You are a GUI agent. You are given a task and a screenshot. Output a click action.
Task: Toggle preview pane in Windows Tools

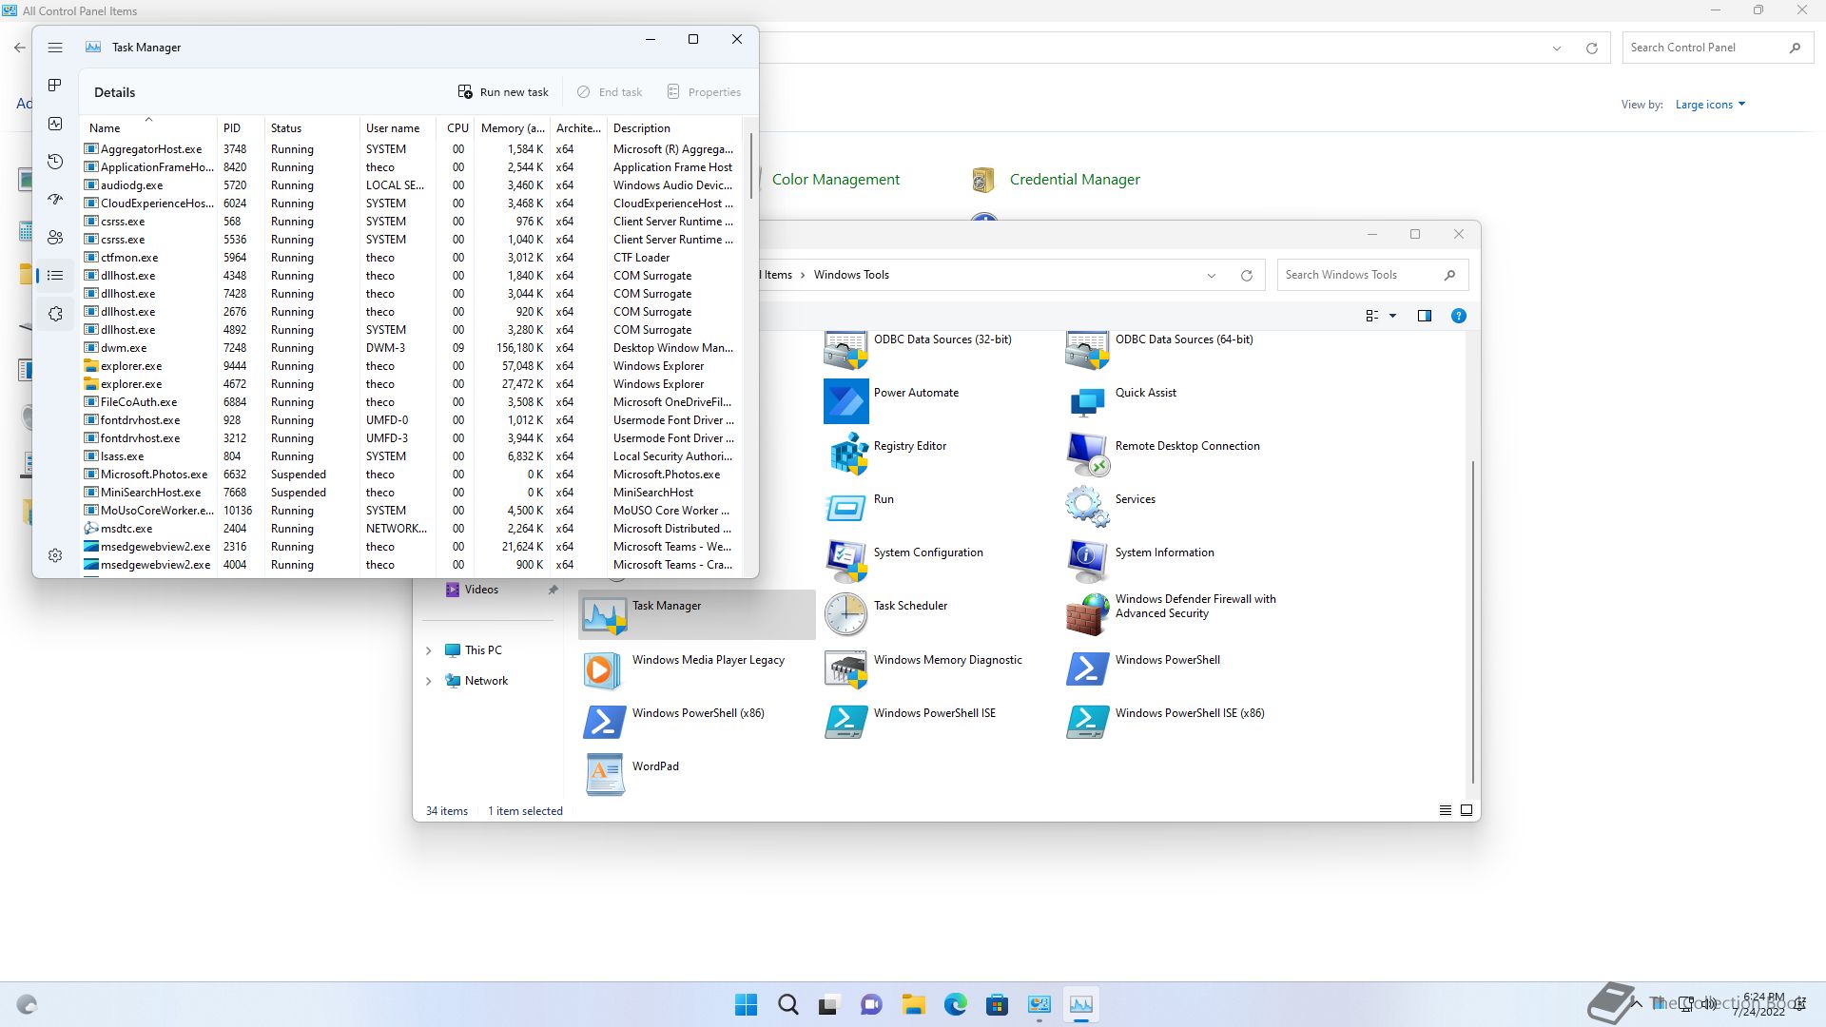[x=1424, y=316]
